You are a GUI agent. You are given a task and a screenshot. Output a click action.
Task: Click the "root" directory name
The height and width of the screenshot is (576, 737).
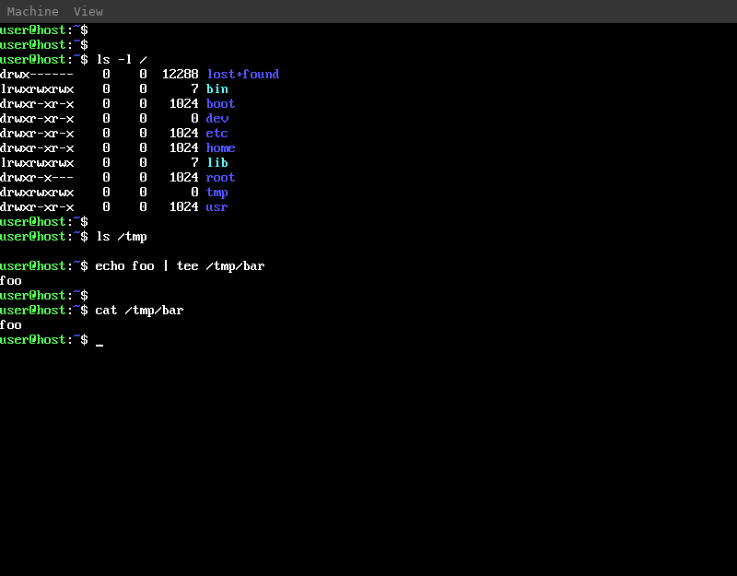point(220,177)
